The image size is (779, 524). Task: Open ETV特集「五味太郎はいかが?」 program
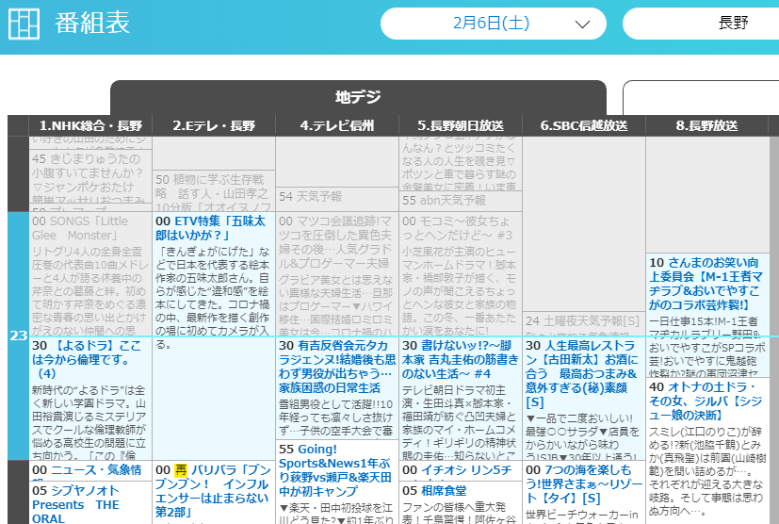pyautogui.click(x=210, y=228)
